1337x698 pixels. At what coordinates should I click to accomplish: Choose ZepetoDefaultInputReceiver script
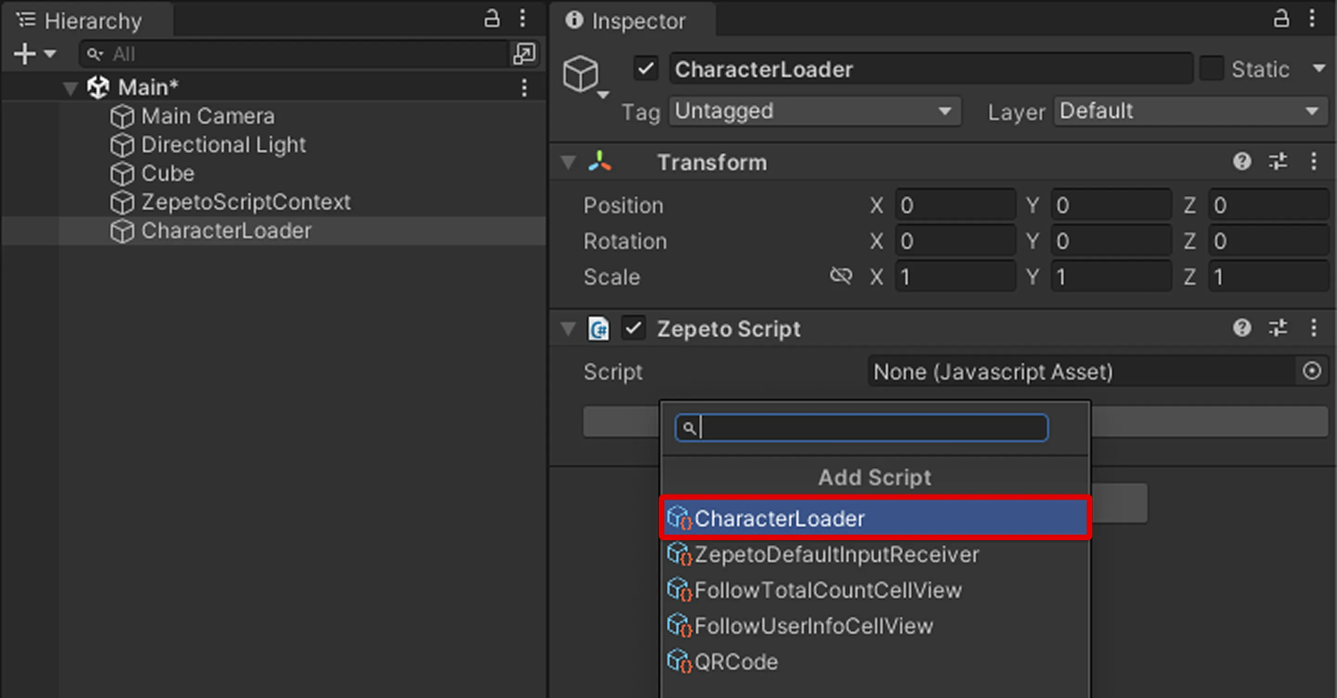coord(876,554)
